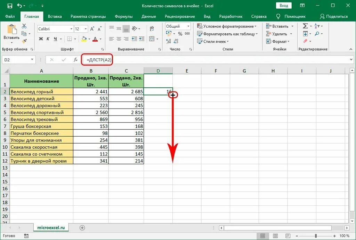Open the borders icon in the Font group
356x240 pixels.
[70, 39]
